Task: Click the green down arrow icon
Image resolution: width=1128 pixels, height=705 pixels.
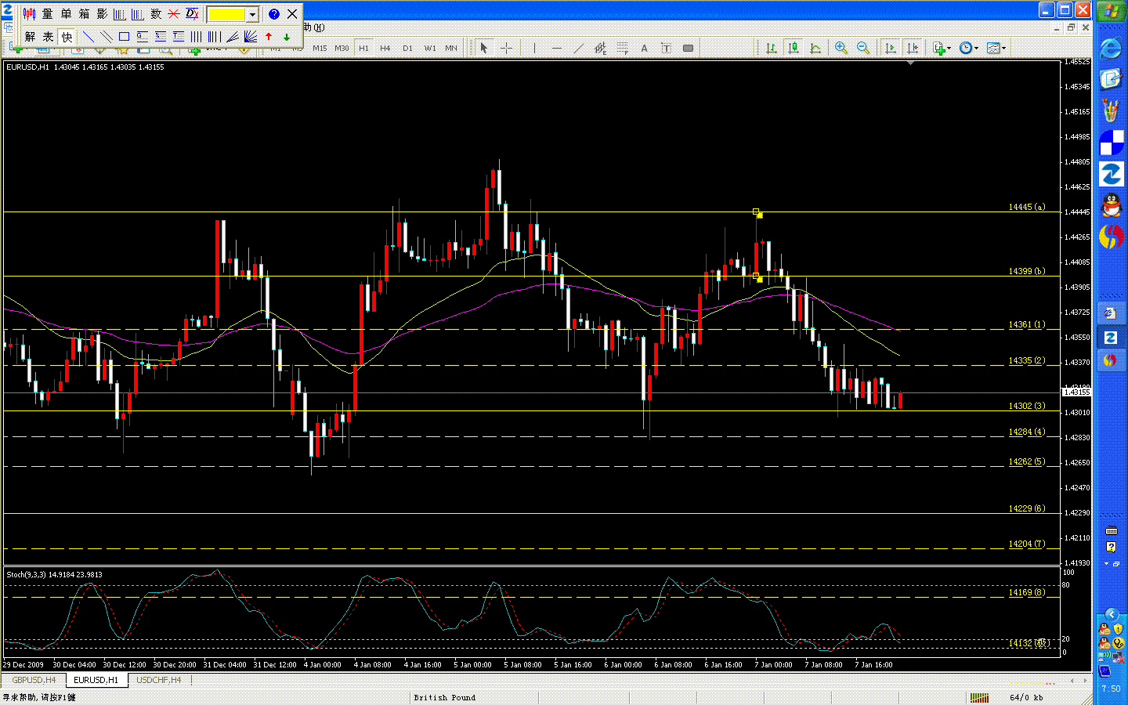Action: pos(287,37)
